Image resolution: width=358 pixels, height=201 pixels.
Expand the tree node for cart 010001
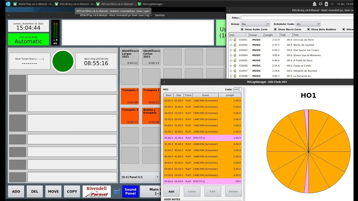[231, 40]
